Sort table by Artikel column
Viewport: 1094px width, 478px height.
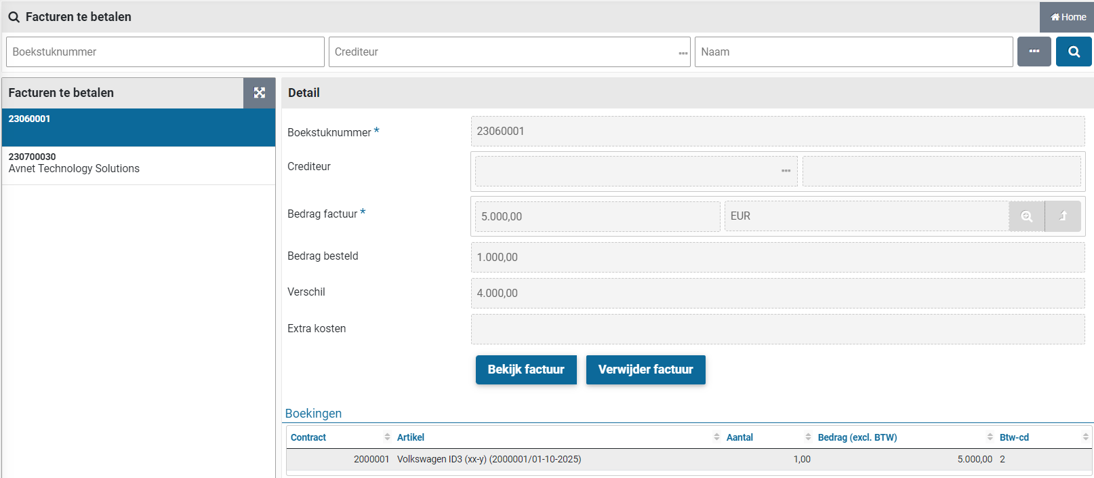pyautogui.click(x=411, y=437)
